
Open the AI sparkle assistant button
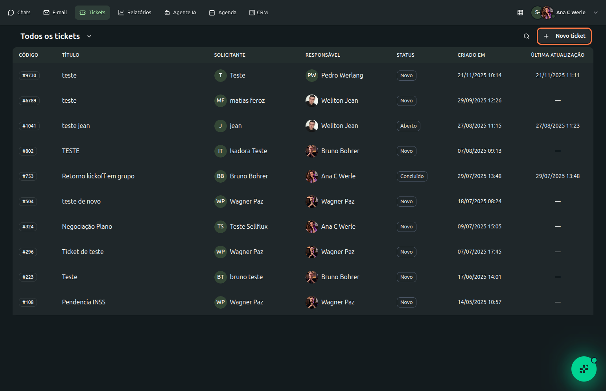click(x=584, y=369)
